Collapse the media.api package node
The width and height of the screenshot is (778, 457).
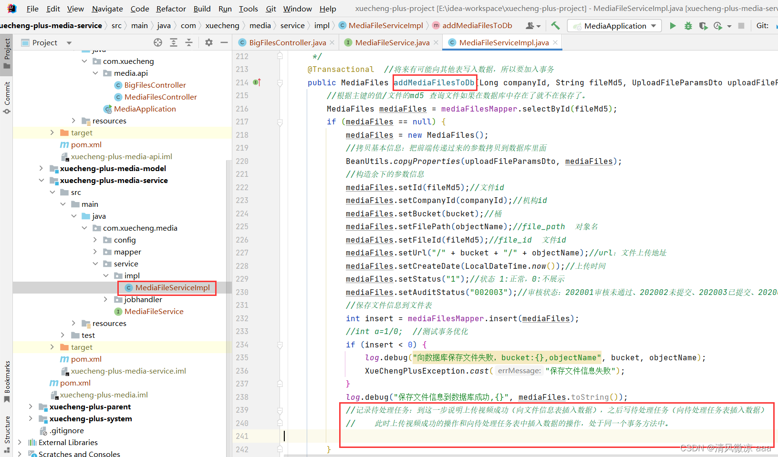click(95, 73)
